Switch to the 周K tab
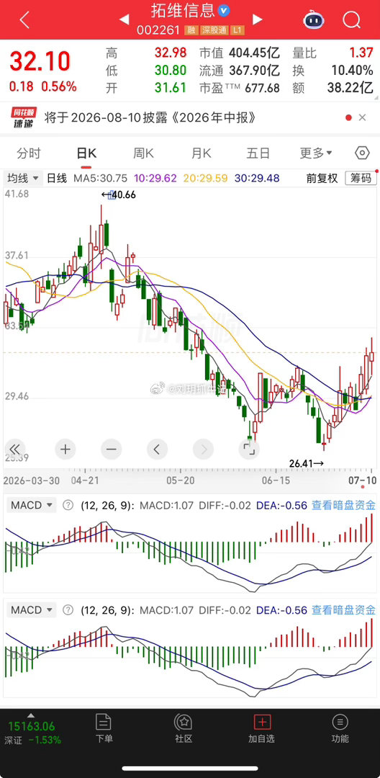Image resolution: width=380 pixels, height=778 pixels. tap(143, 153)
